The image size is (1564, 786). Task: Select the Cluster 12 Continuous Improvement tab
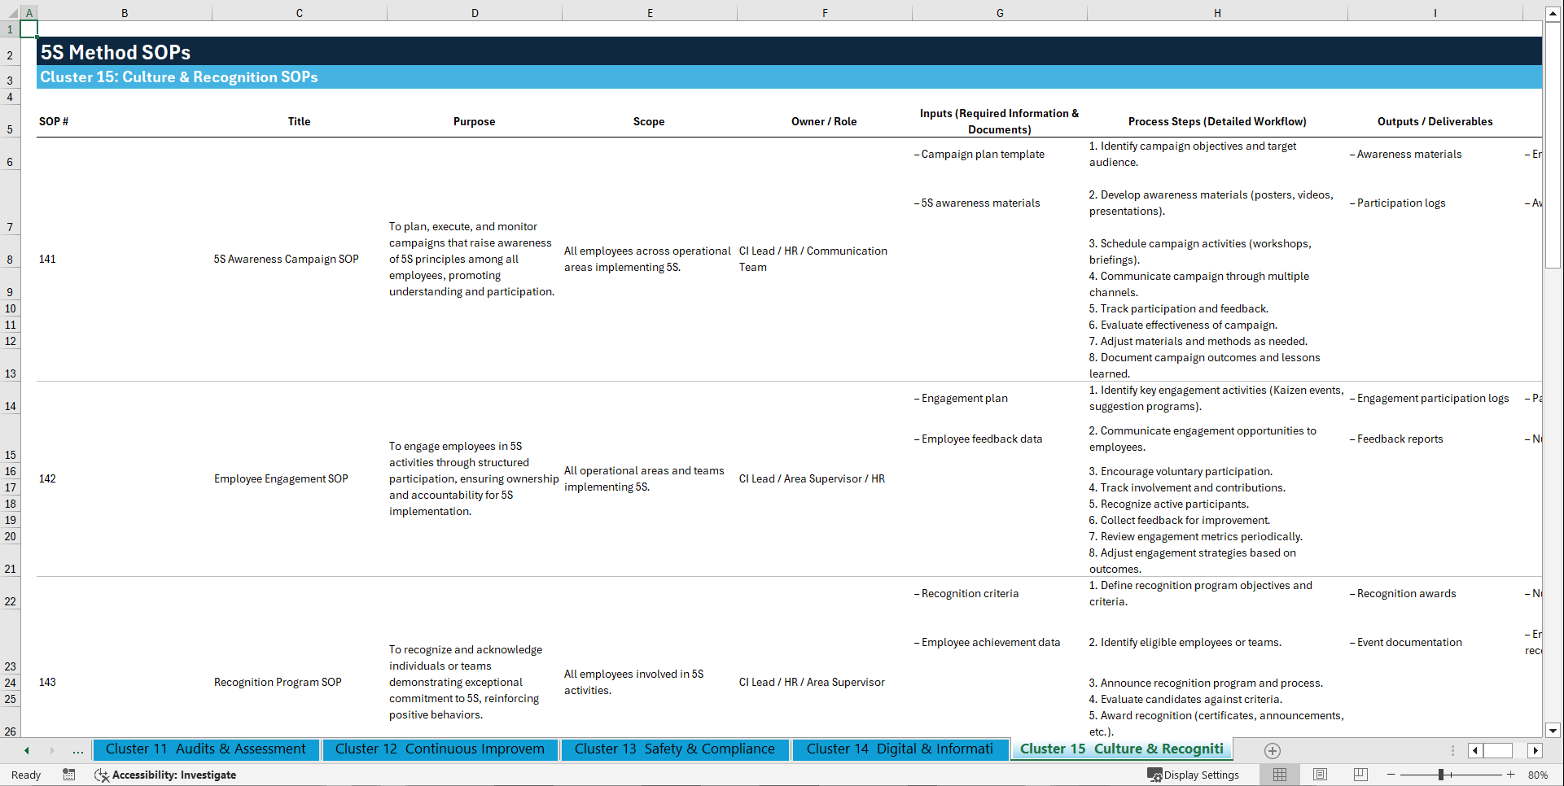[440, 749]
